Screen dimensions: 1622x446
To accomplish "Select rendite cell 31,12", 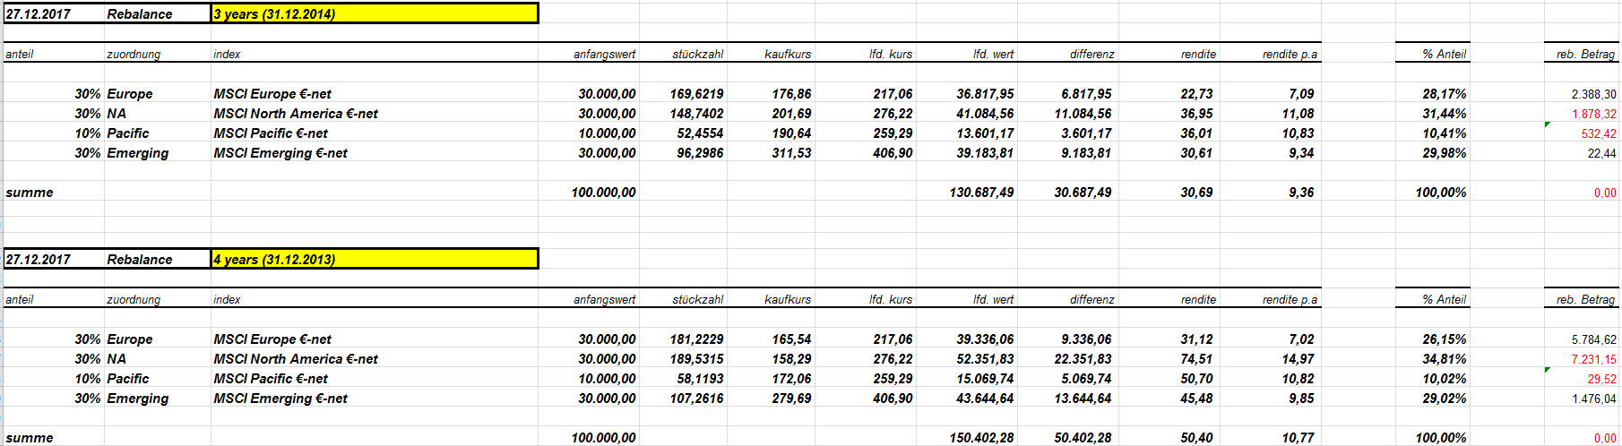I will (x=1196, y=339).
